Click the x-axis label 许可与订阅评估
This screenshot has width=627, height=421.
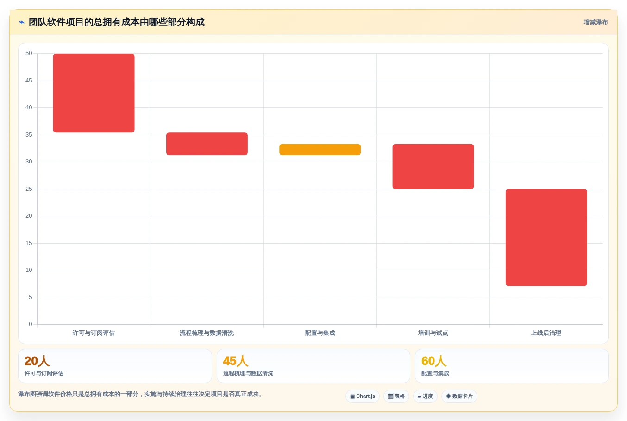[x=94, y=333]
